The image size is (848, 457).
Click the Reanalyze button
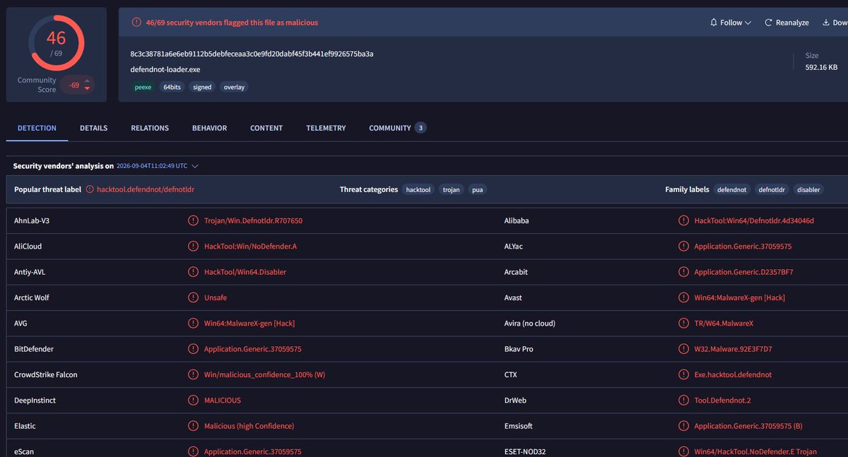pos(787,23)
